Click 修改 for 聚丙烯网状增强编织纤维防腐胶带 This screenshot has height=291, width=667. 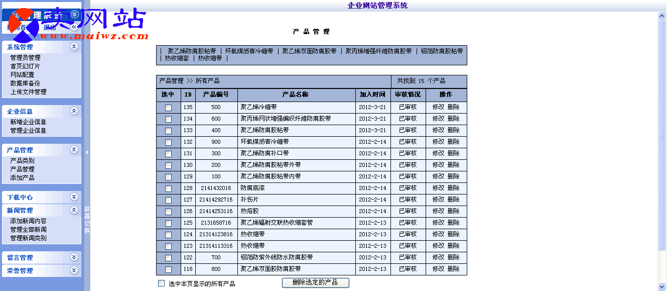439,119
